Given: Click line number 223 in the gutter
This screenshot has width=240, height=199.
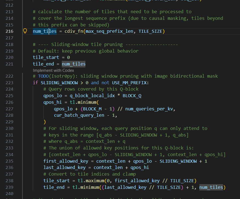Looking at the screenshot, I should [10, 83].
